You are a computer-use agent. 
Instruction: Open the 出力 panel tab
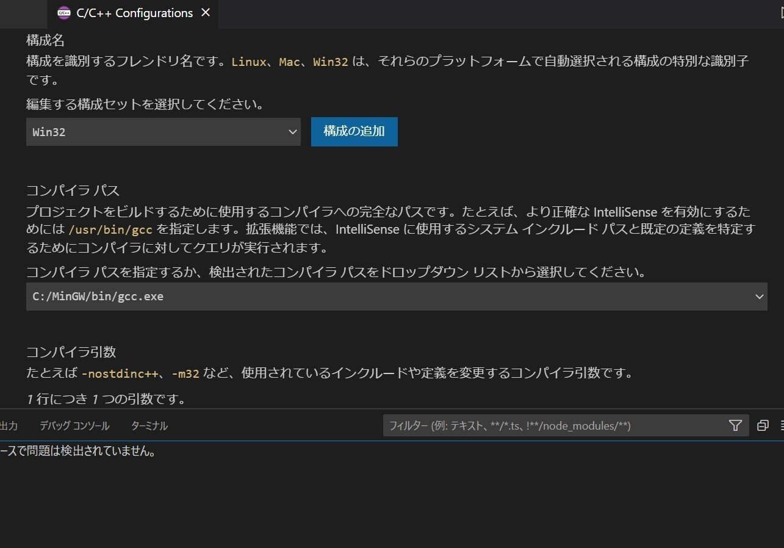[x=9, y=426]
